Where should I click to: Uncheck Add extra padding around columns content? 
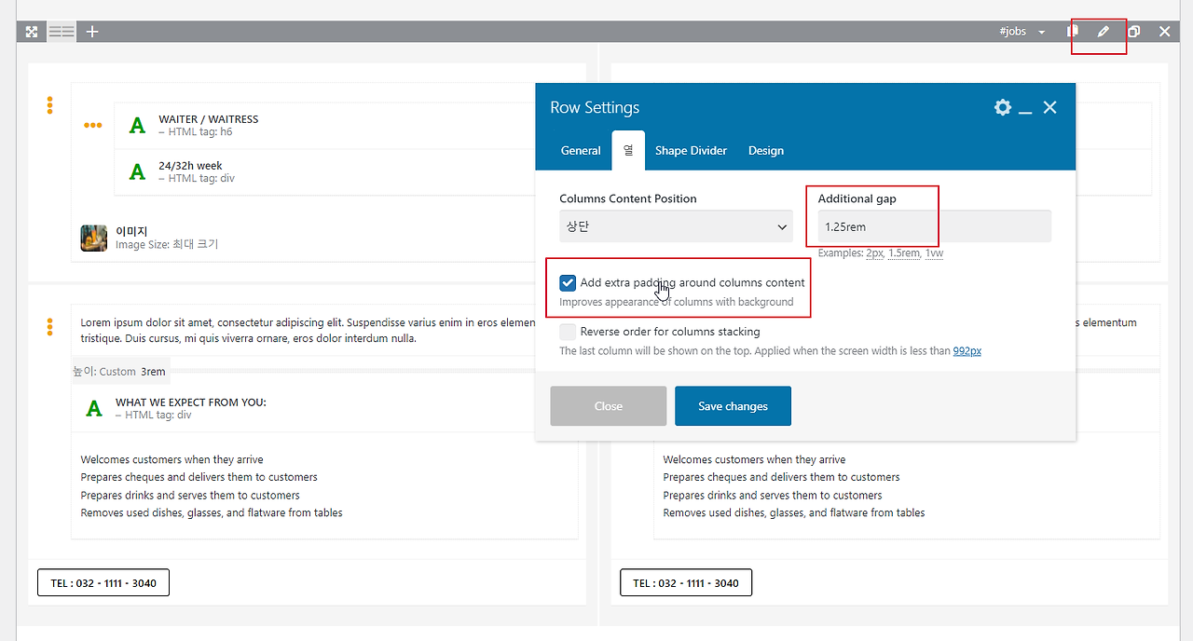[568, 282]
